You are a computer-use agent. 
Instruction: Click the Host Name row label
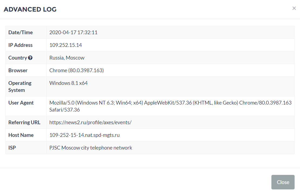click(21, 135)
